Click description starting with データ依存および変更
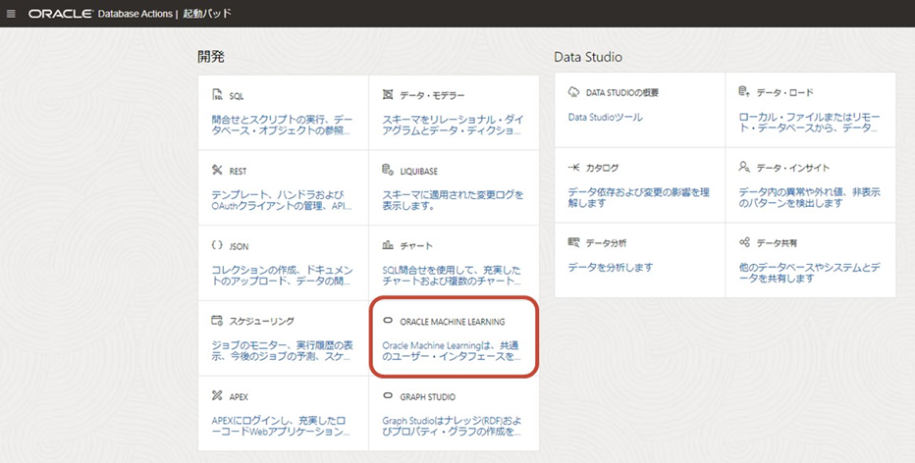This screenshot has height=463, width=915. [x=639, y=198]
